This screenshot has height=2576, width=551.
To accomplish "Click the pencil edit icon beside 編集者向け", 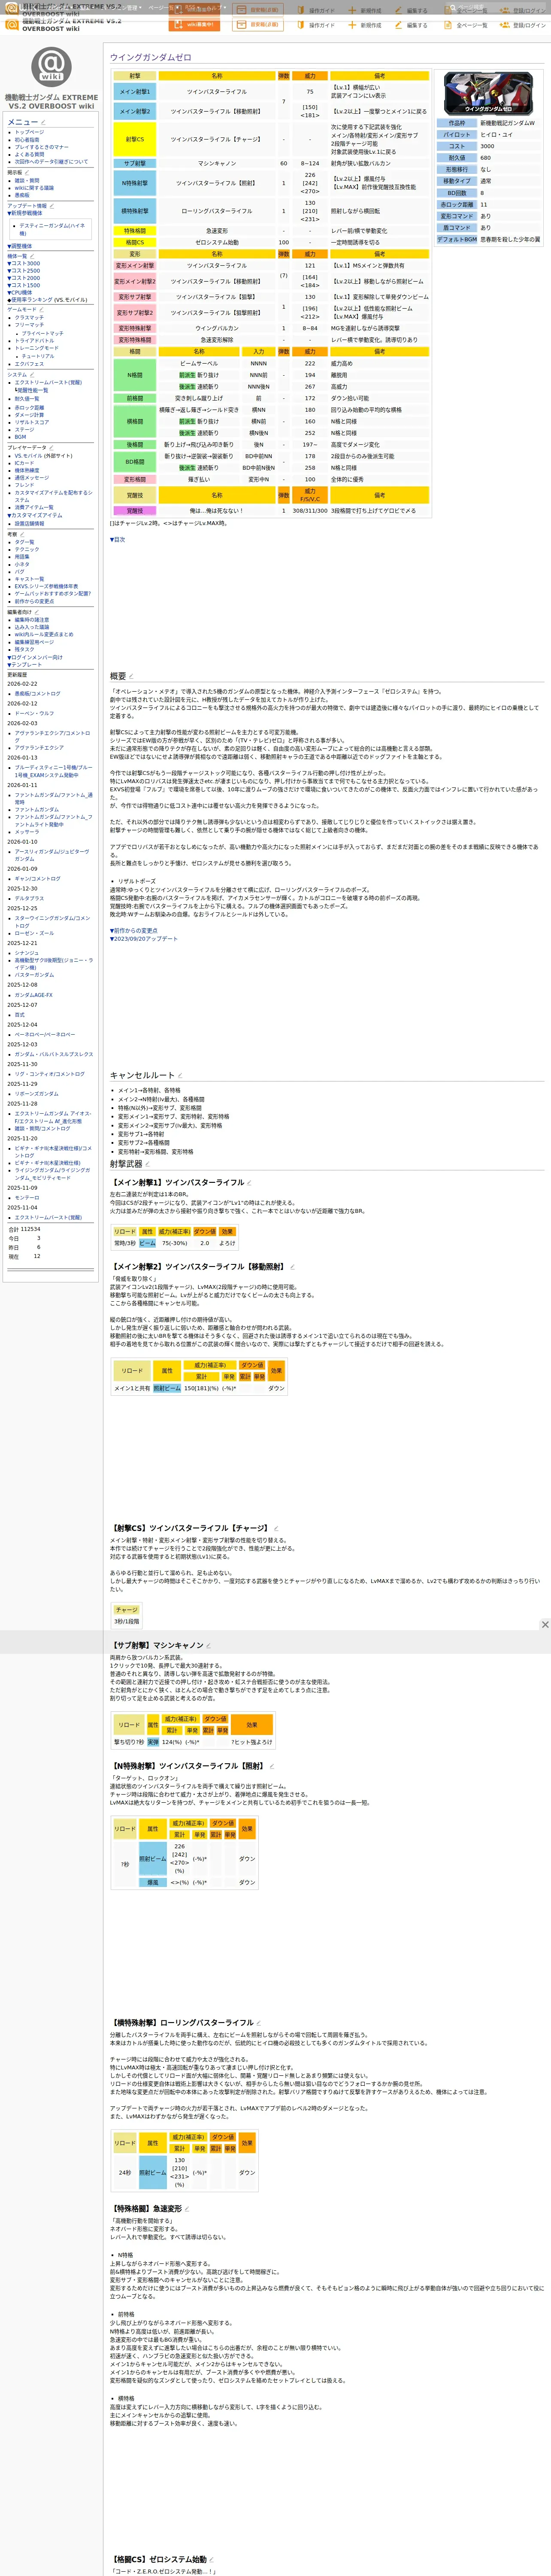I will click(x=37, y=611).
